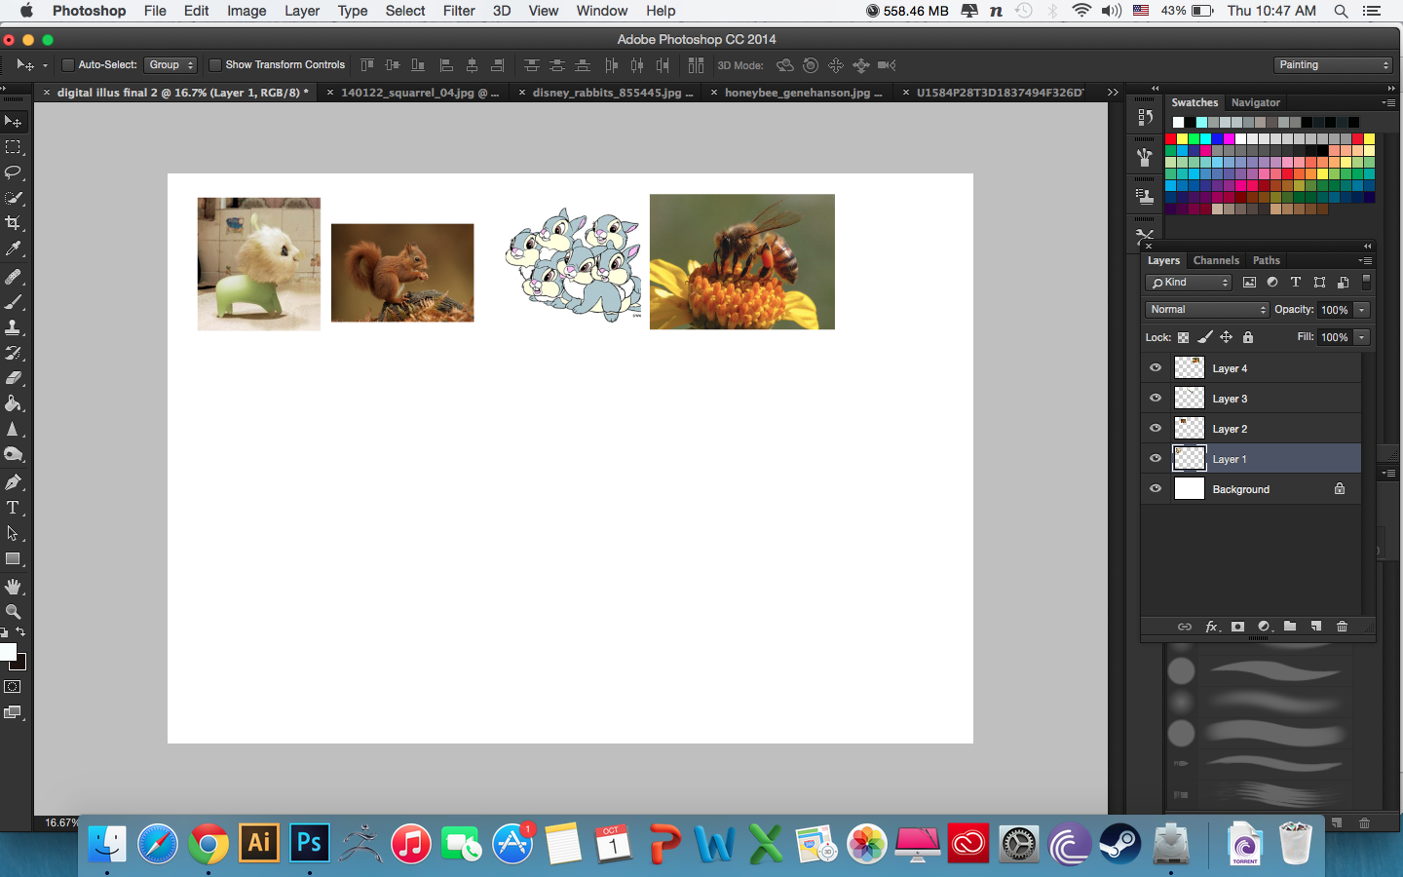Hide the Background layer visibility eye
This screenshot has height=877, width=1403.
pyautogui.click(x=1156, y=489)
